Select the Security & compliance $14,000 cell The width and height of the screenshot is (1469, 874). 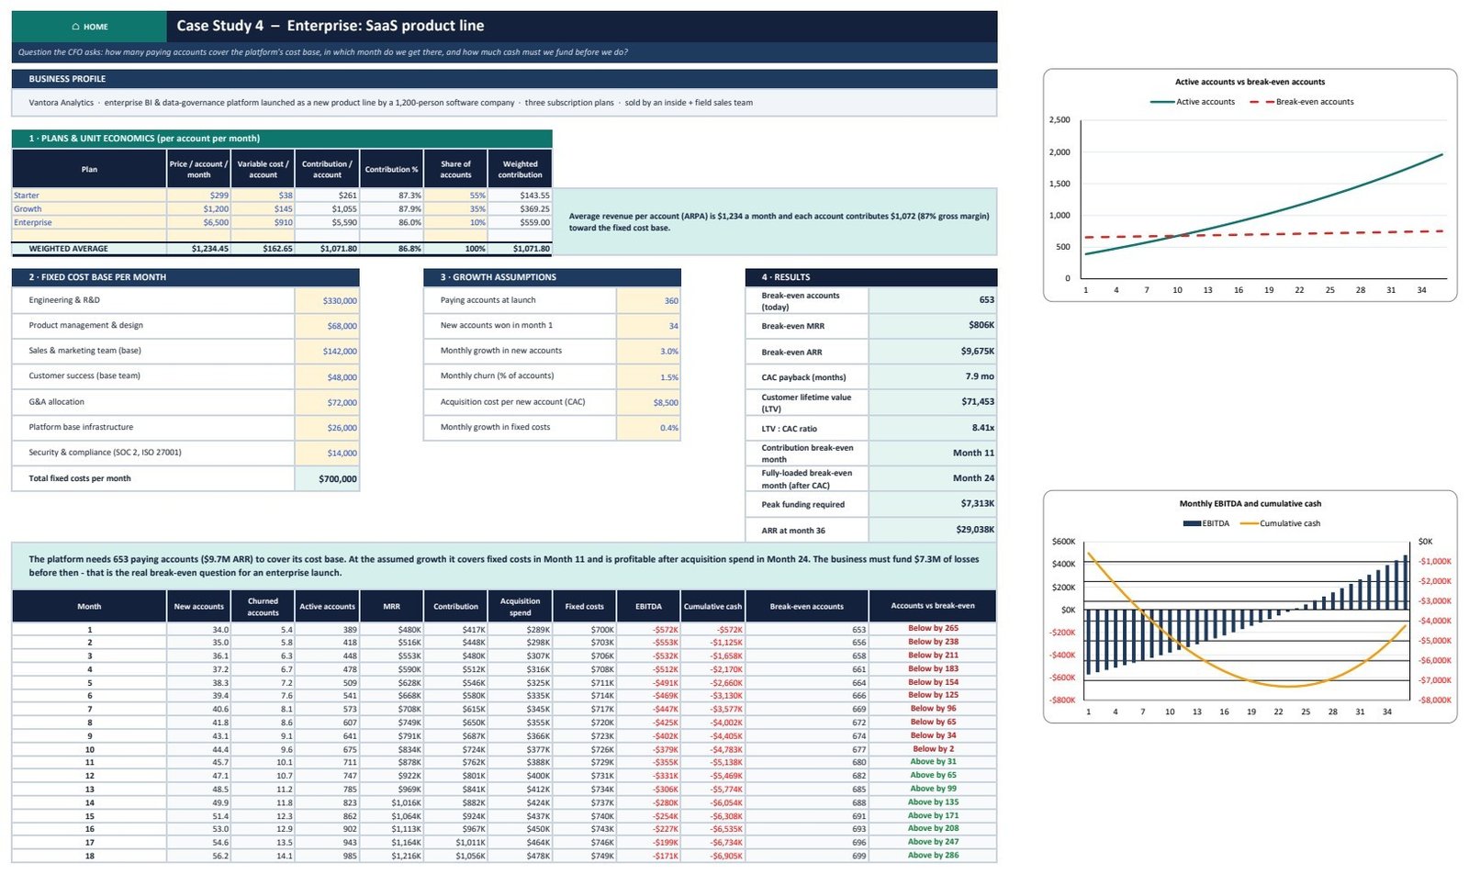327,454
